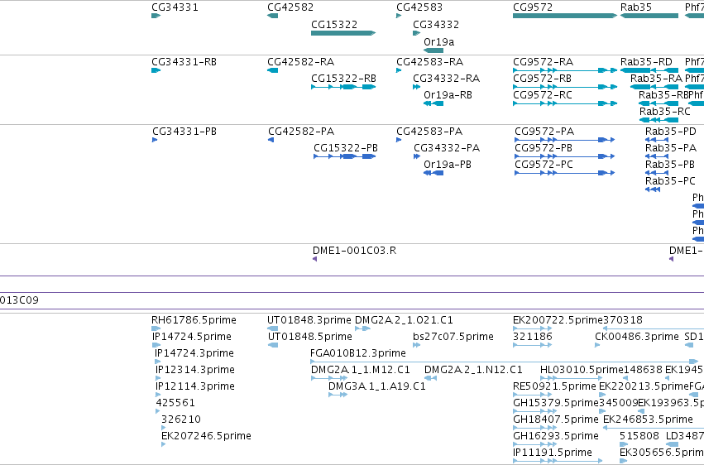Select protein CG9572-PA label
The image size is (704, 465).
(x=544, y=132)
